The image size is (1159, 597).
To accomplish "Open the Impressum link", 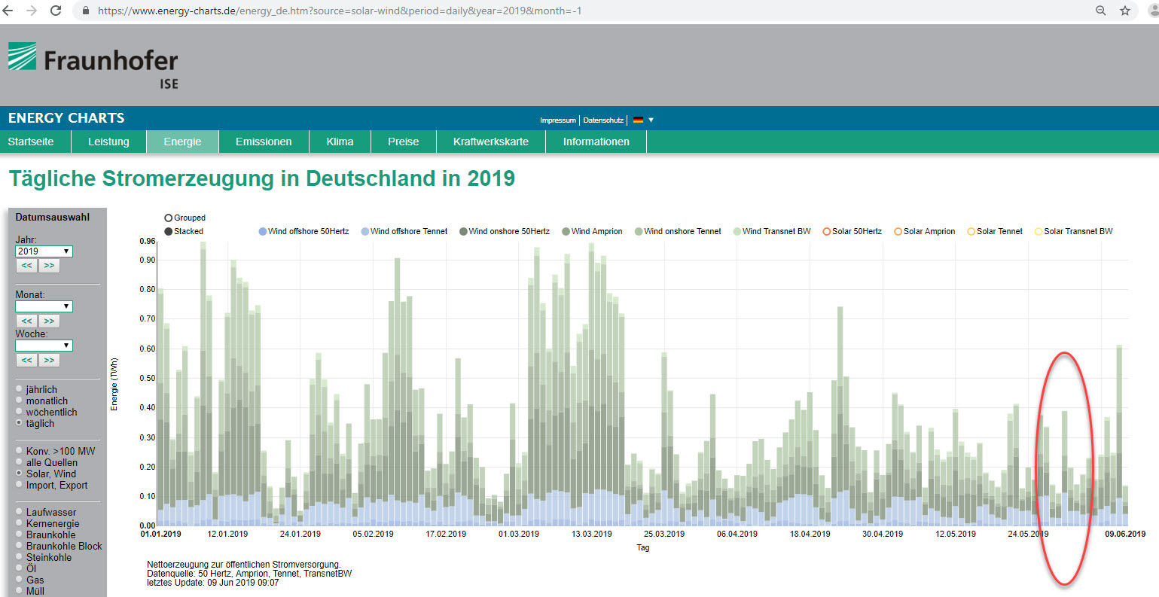I will click(557, 120).
